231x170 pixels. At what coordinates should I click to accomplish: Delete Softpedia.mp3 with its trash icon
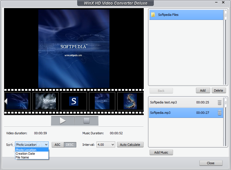tap(219, 113)
